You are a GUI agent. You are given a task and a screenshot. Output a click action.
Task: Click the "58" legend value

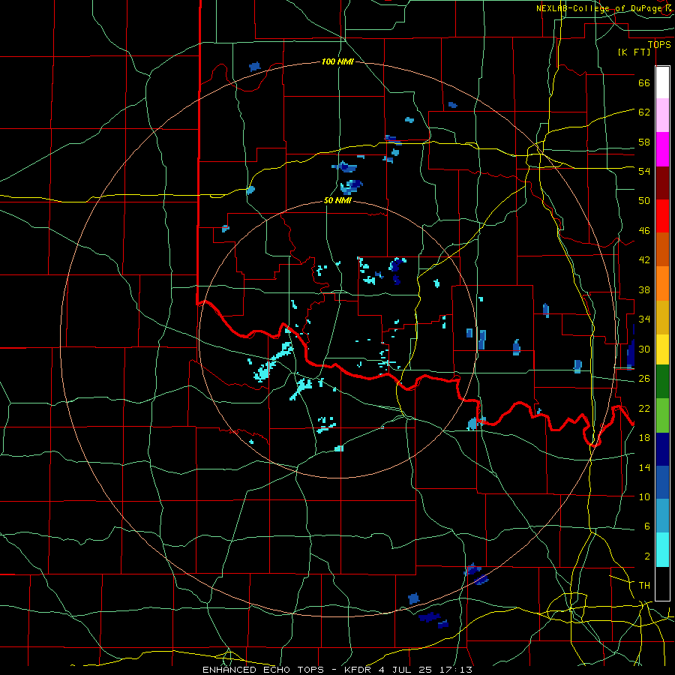pos(644,142)
